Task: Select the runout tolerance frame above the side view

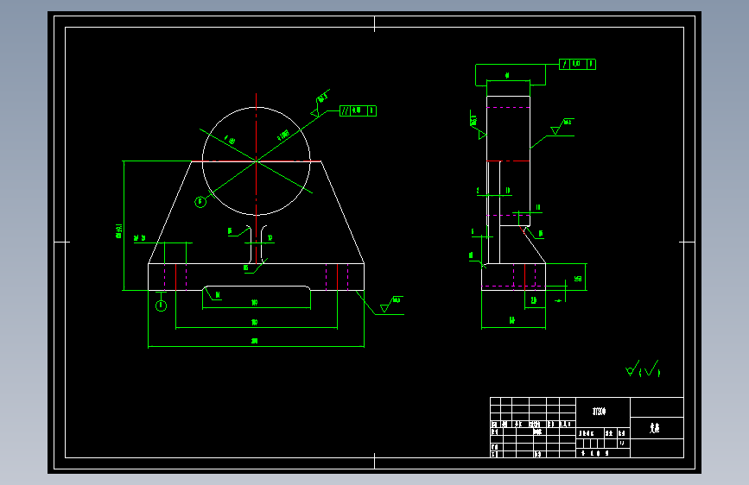Action: pos(577,64)
